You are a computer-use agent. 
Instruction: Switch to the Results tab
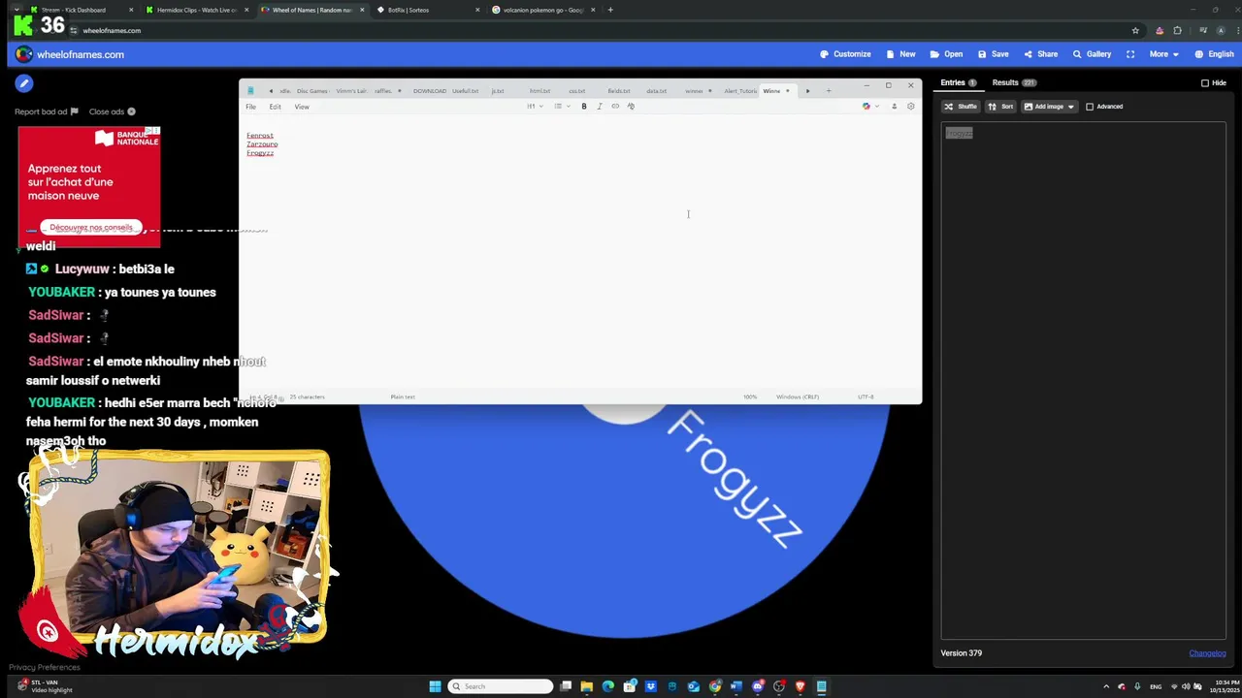pos(1013,82)
